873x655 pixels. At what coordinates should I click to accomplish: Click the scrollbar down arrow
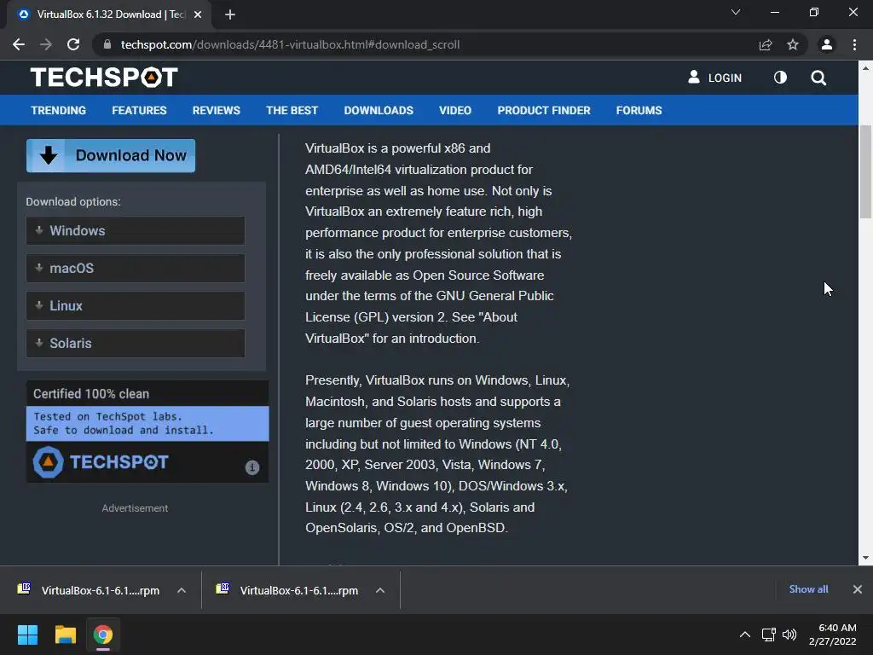click(865, 558)
